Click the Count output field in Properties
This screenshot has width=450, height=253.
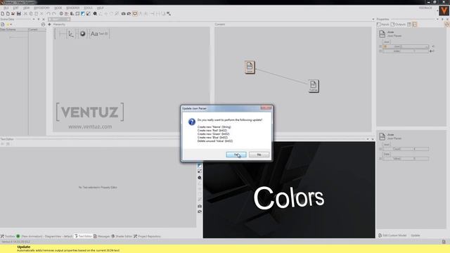(406, 149)
